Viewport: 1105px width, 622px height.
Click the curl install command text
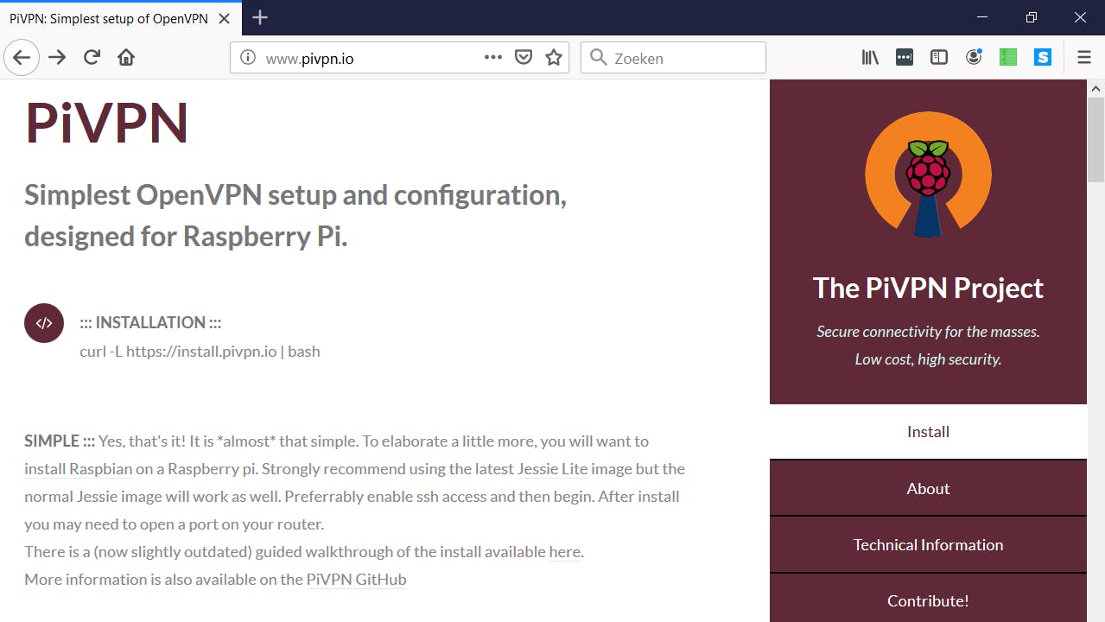pyautogui.click(x=200, y=352)
